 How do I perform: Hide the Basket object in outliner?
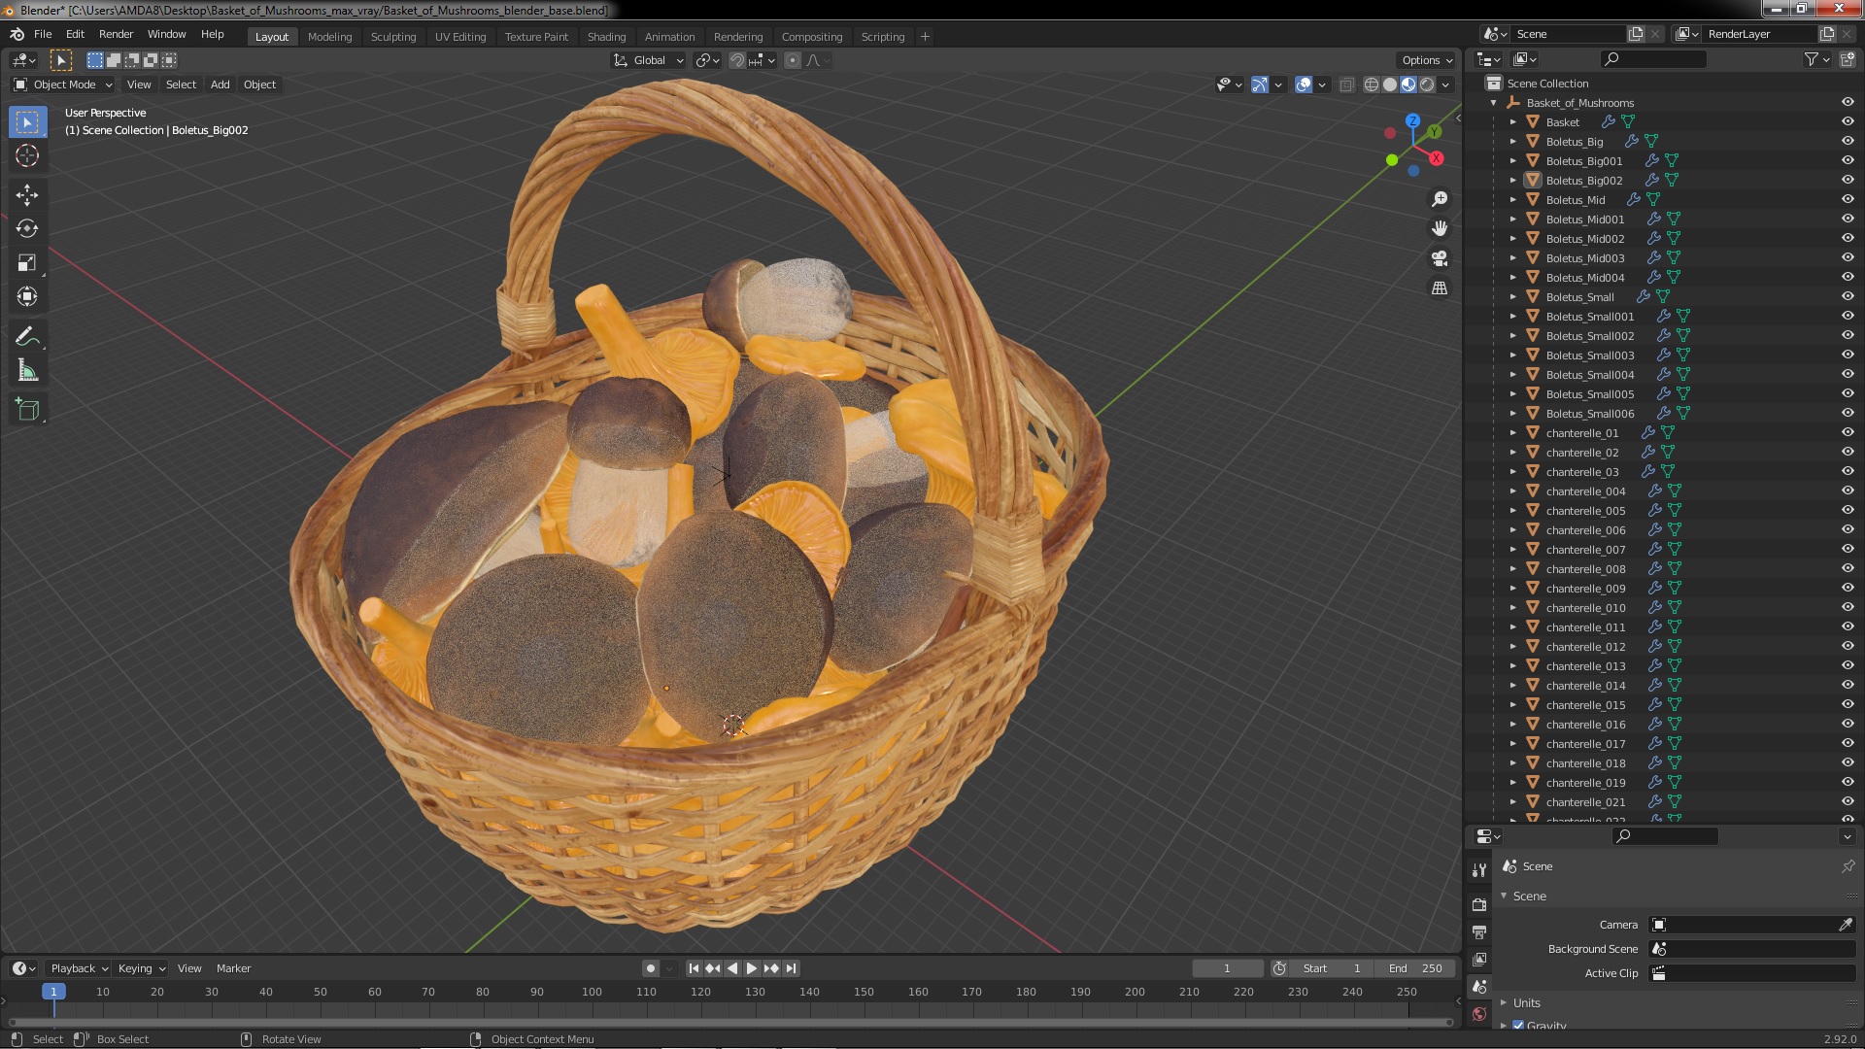pos(1848,121)
